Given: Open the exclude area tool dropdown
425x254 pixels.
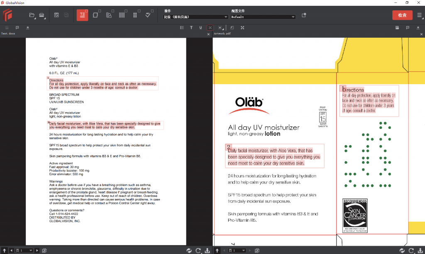Looking at the screenshot, I should coord(220,28).
